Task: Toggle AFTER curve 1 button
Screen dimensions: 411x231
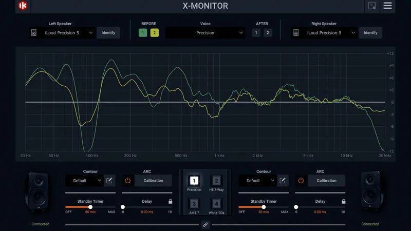Action: (256, 33)
